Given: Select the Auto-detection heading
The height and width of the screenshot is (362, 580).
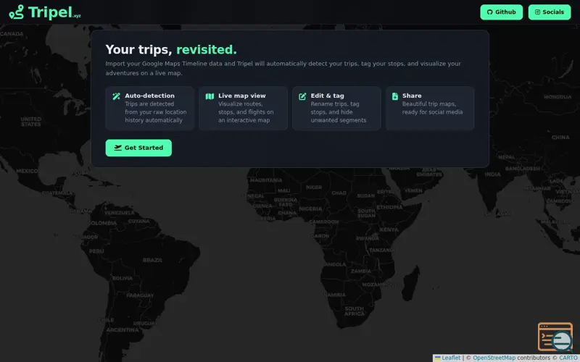Looking at the screenshot, I should click(149, 96).
